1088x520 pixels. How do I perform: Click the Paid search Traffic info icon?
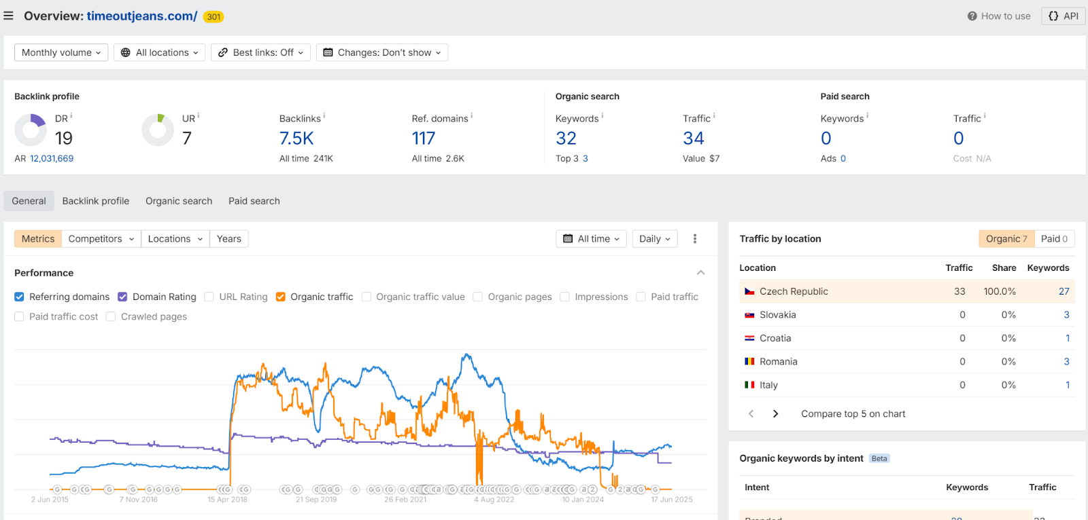[985, 115]
